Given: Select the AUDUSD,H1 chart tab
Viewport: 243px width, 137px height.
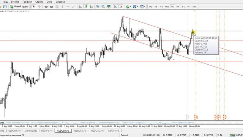Looking at the screenshot, I should click(x=63, y=131).
